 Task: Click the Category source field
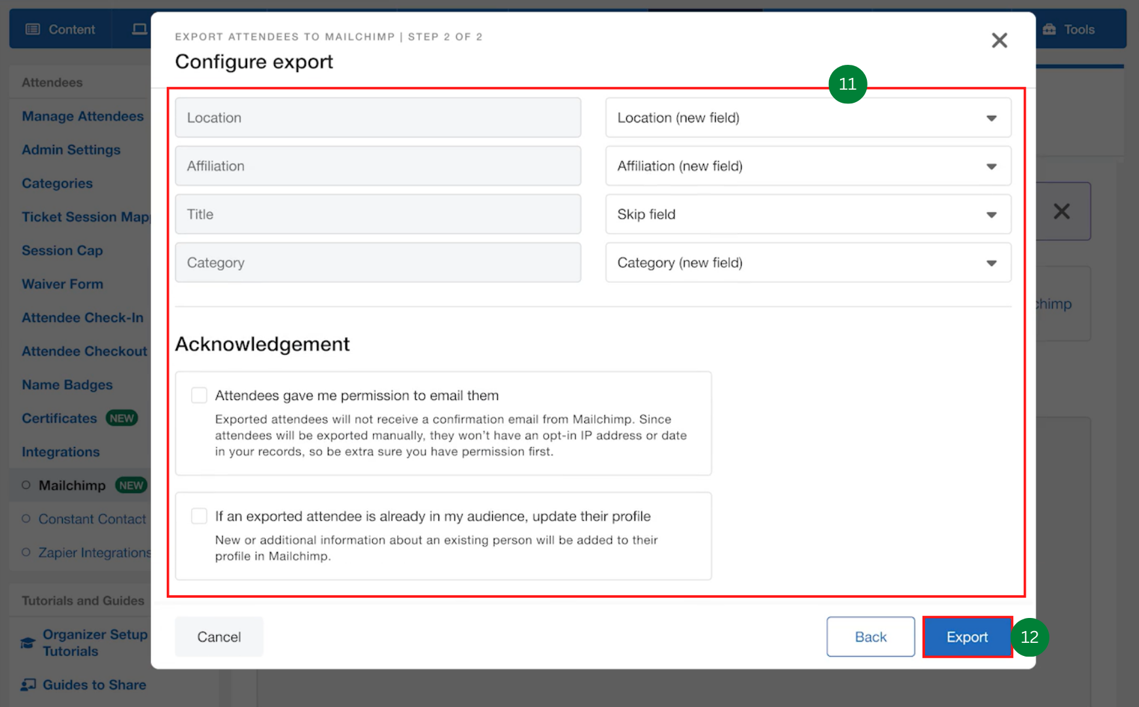pos(377,263)
